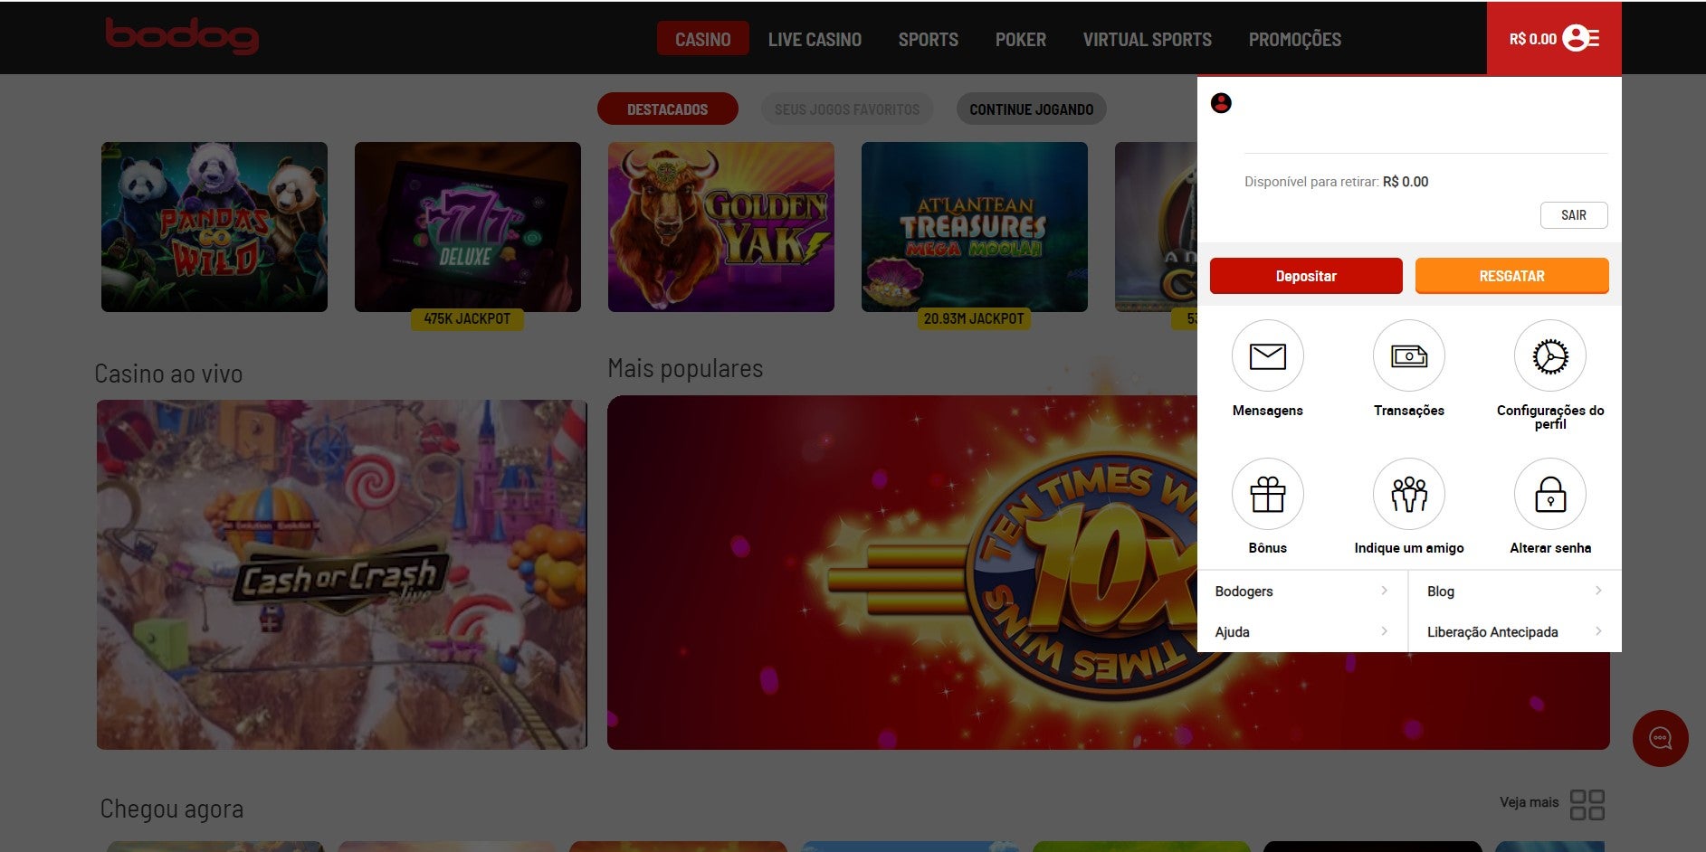Open the POKER section
The height and width of the screenshot is (852, 1706).
point(1020,39)
